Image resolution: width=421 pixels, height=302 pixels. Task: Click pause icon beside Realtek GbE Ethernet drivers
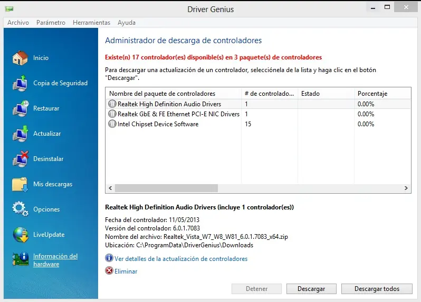[x=112, y=114]
